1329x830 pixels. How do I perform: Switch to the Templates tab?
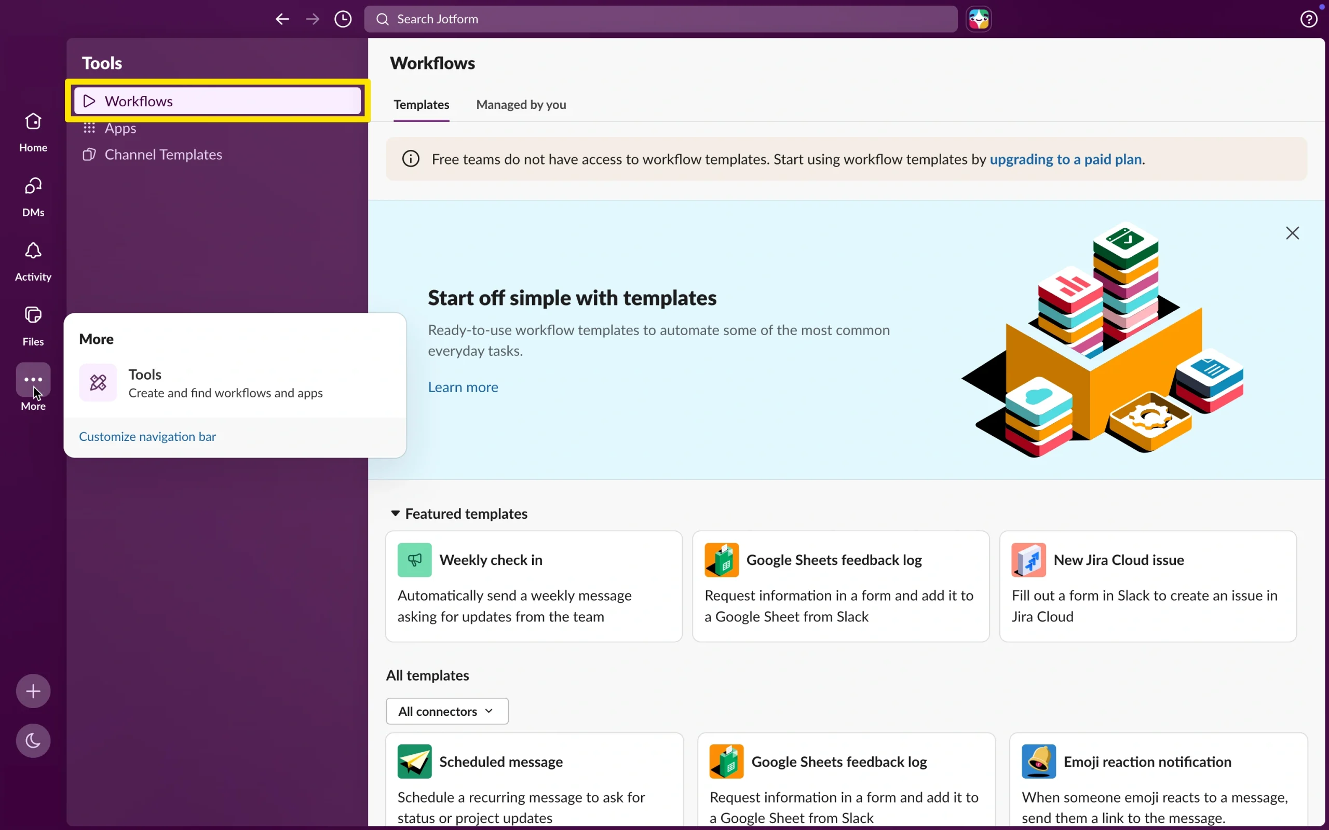[x=421, y=104]
